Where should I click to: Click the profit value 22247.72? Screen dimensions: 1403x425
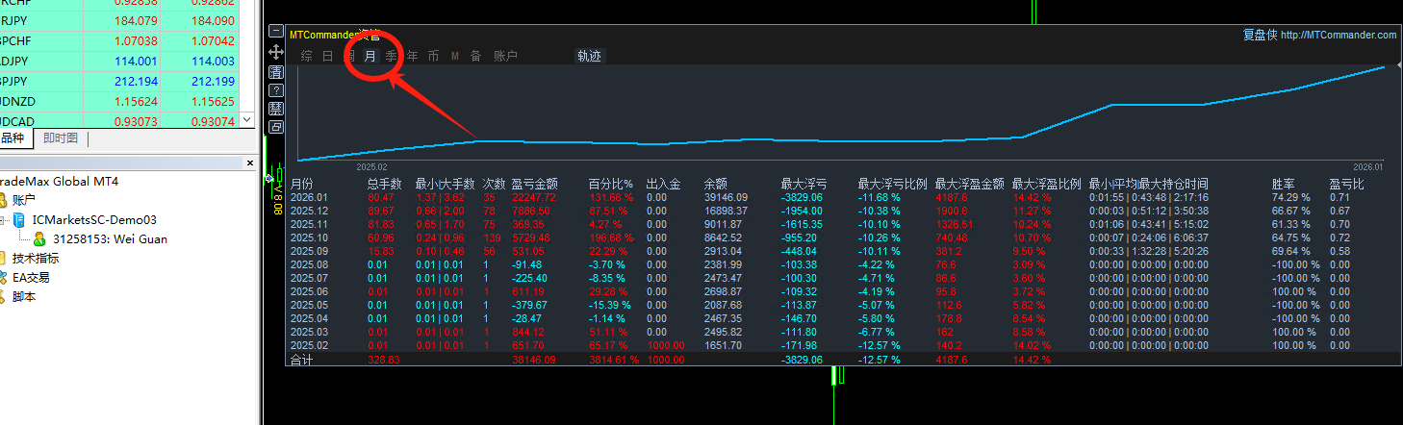(x=534, y=197)
